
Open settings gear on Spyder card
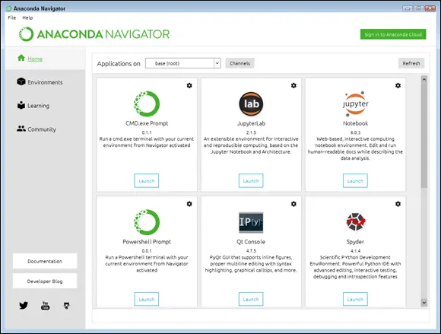coord(398,204)
